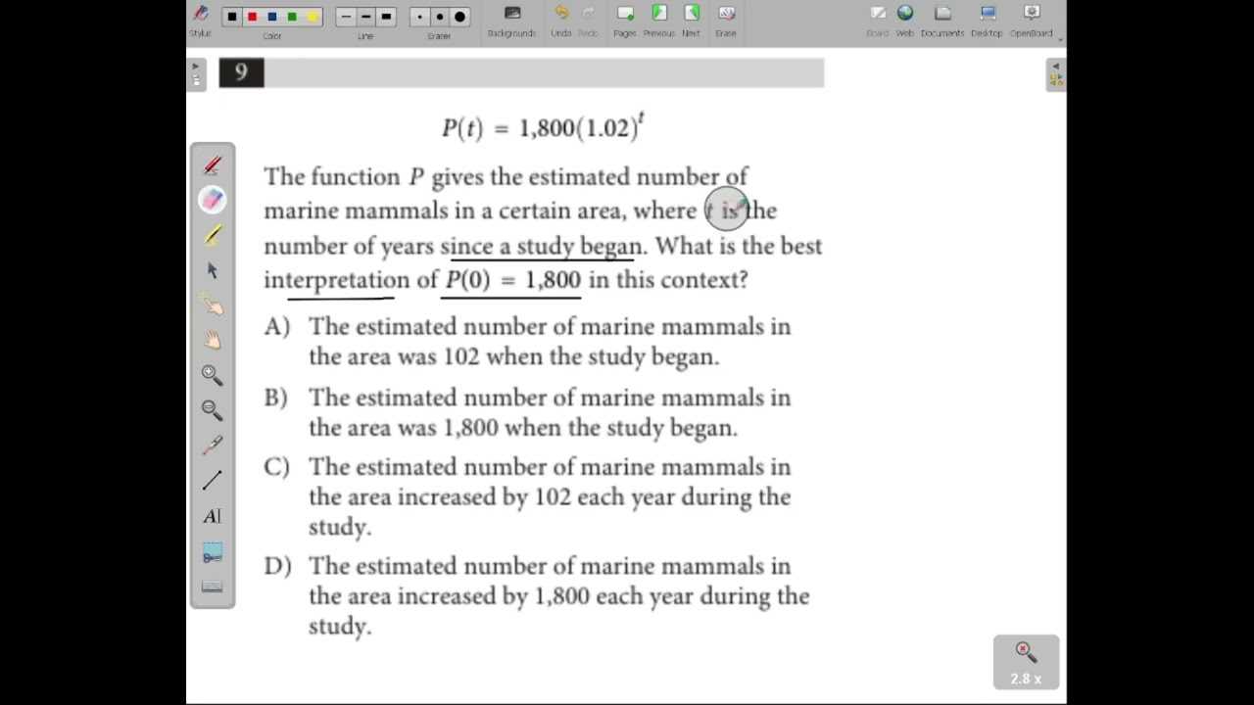Reset the 2.8 x zoom level
Image resolution: width=1254 pixels, height=705 pixels.
pos(1026,662)
